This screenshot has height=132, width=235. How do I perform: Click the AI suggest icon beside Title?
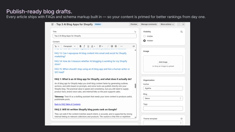135,32
